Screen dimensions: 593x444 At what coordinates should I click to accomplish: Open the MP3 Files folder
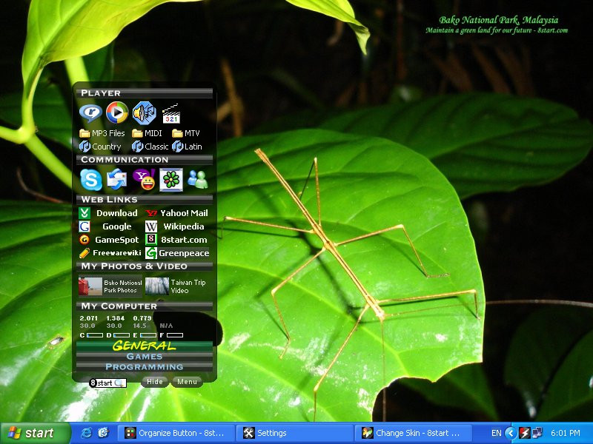coord(102,133)
